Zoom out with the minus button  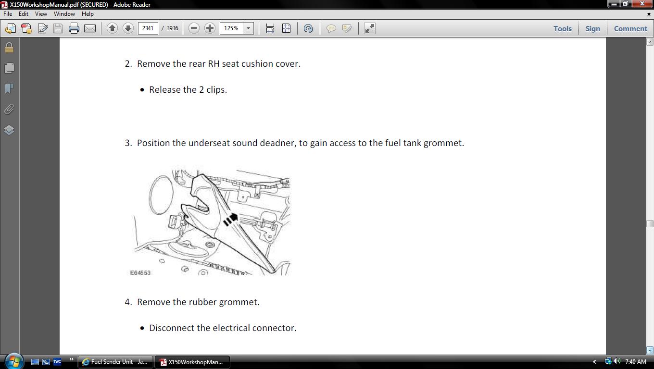(194, 28)
